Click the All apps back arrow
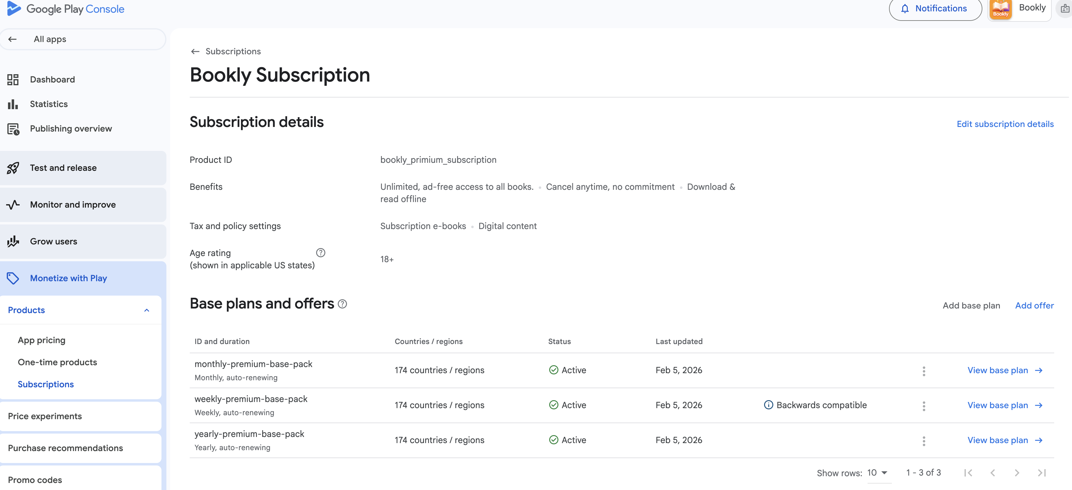1072x490 pixels. click(x=13, y=39)
